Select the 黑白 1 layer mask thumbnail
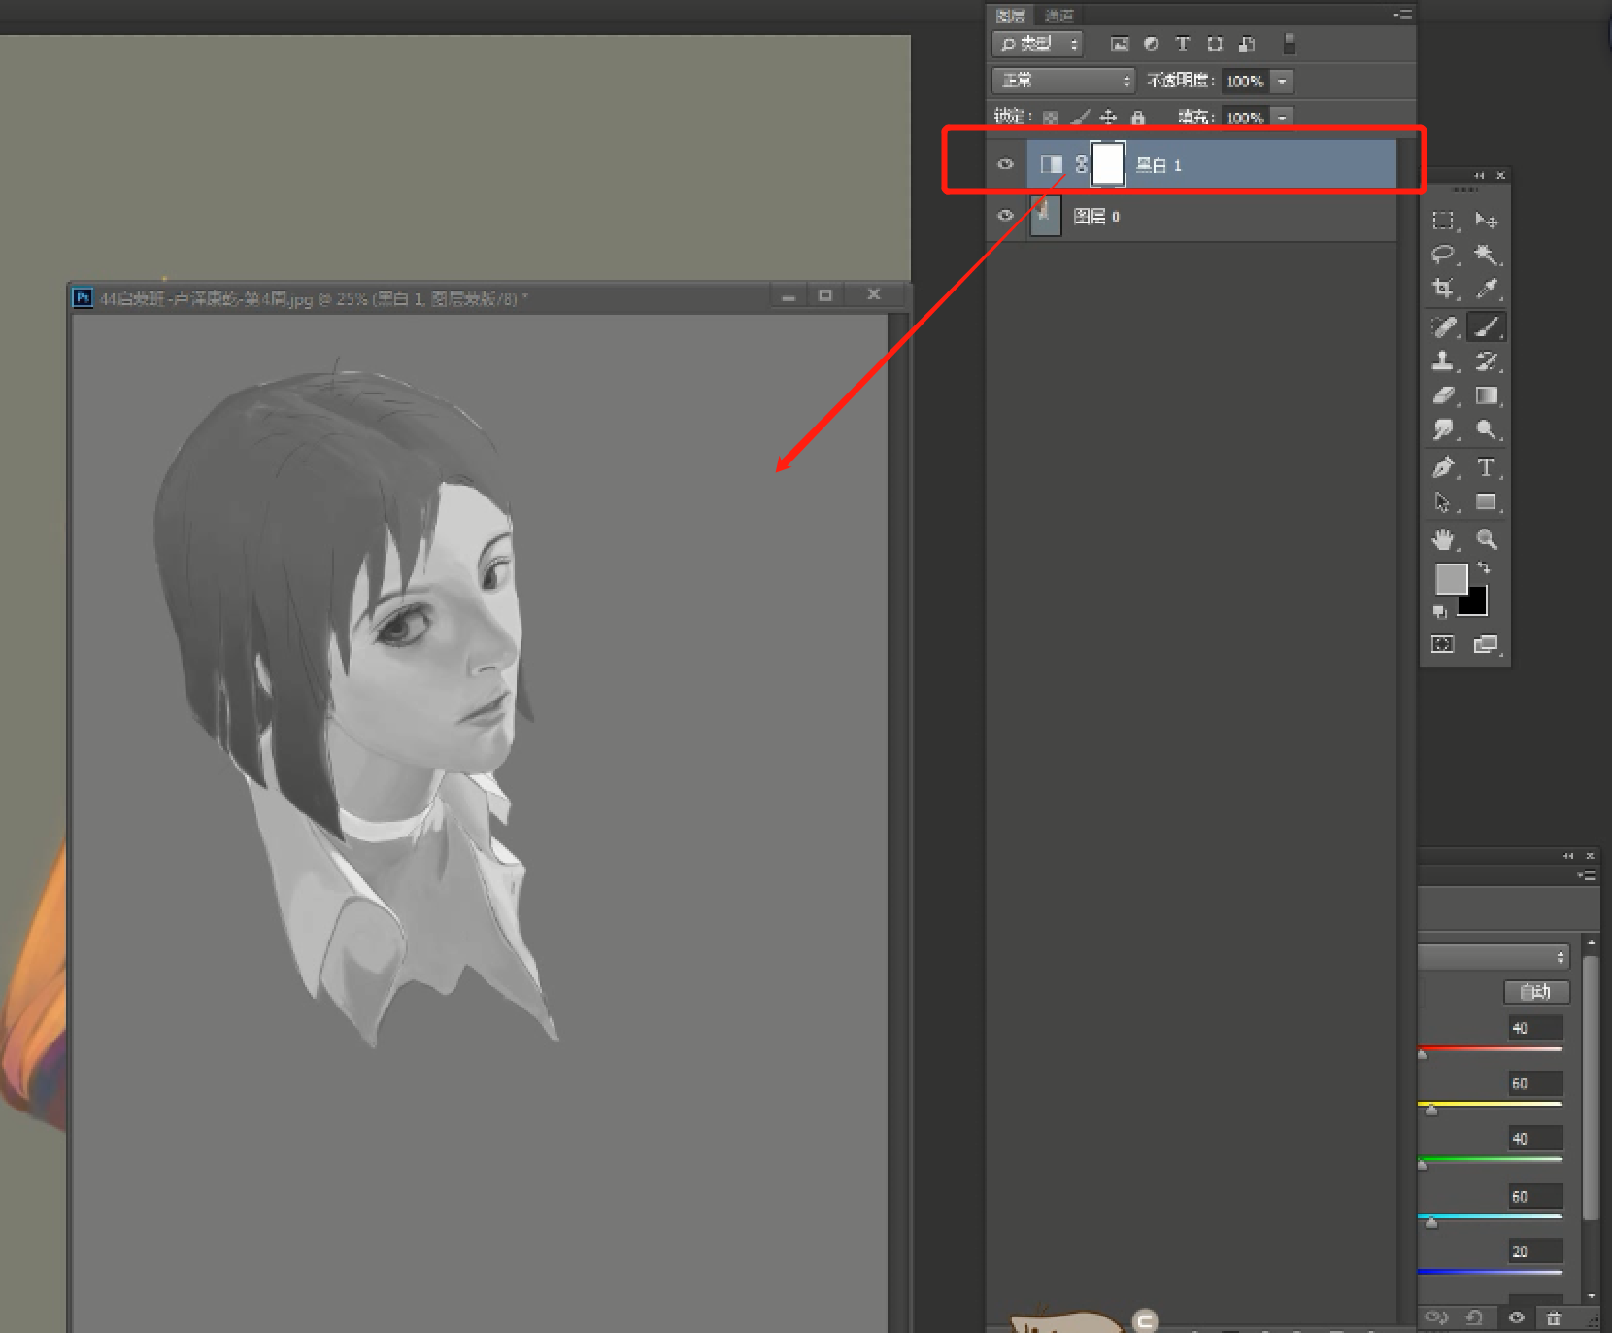The image size is (1612, 1333). coord(1108,164)
